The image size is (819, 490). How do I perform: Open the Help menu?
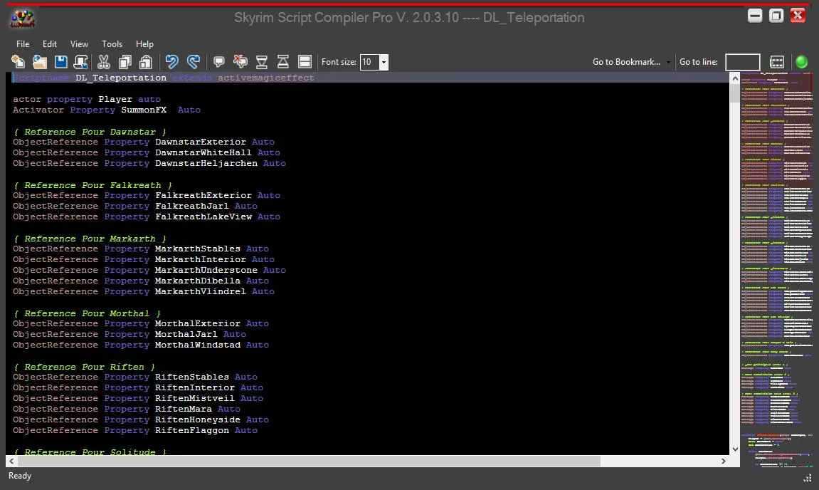click(144, 44)
